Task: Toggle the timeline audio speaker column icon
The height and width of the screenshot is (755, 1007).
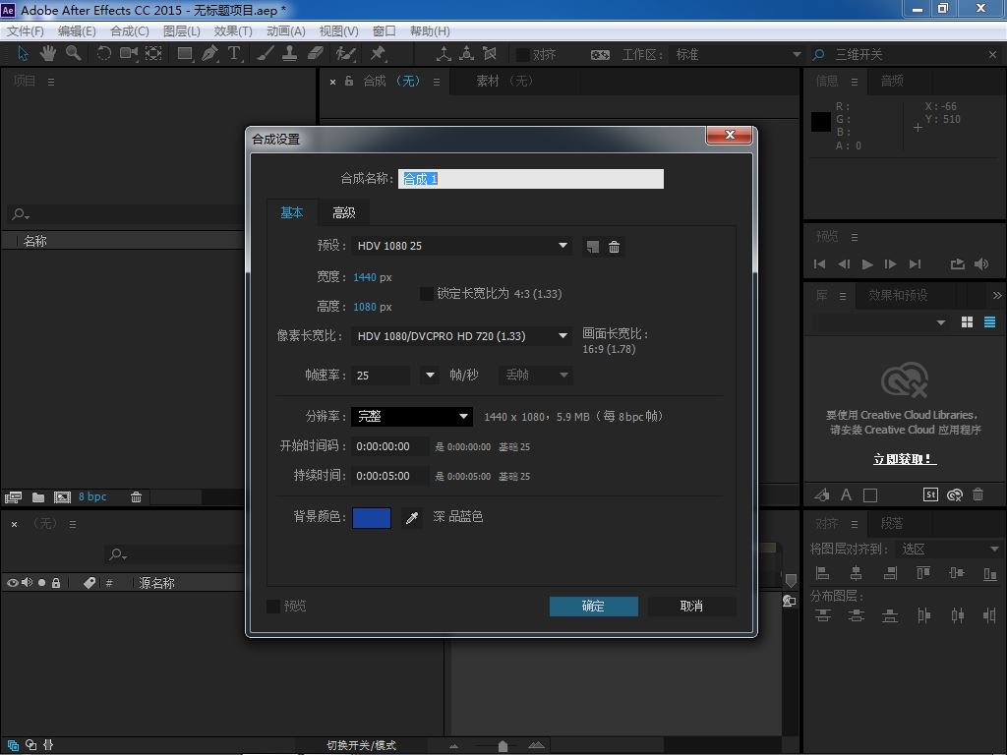Action: coord(27,583)
